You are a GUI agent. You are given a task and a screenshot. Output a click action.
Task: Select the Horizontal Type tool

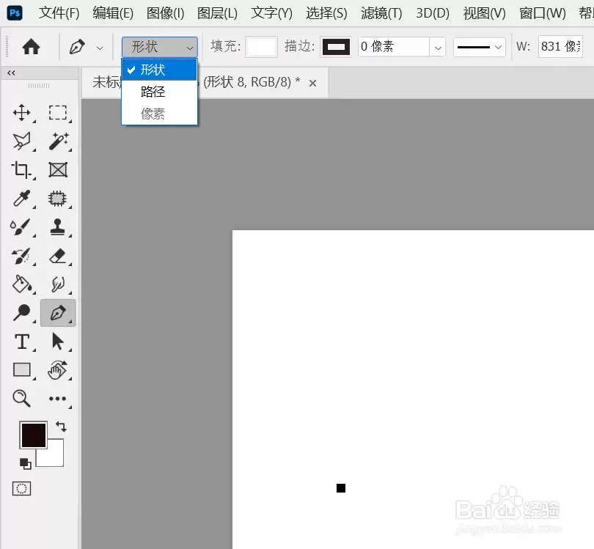coord(22,342)
